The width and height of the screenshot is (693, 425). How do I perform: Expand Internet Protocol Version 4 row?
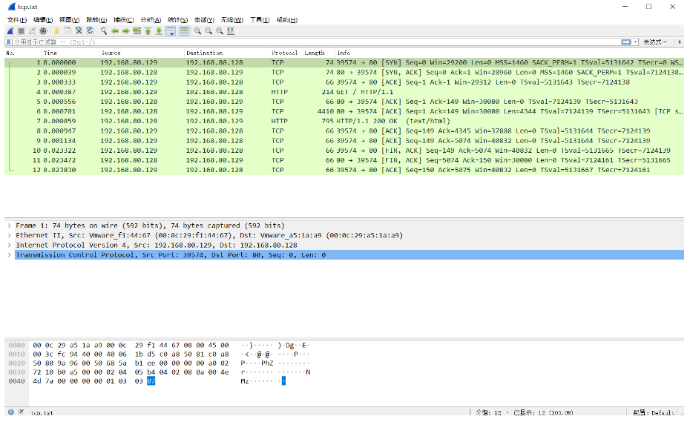coord(10,245)
